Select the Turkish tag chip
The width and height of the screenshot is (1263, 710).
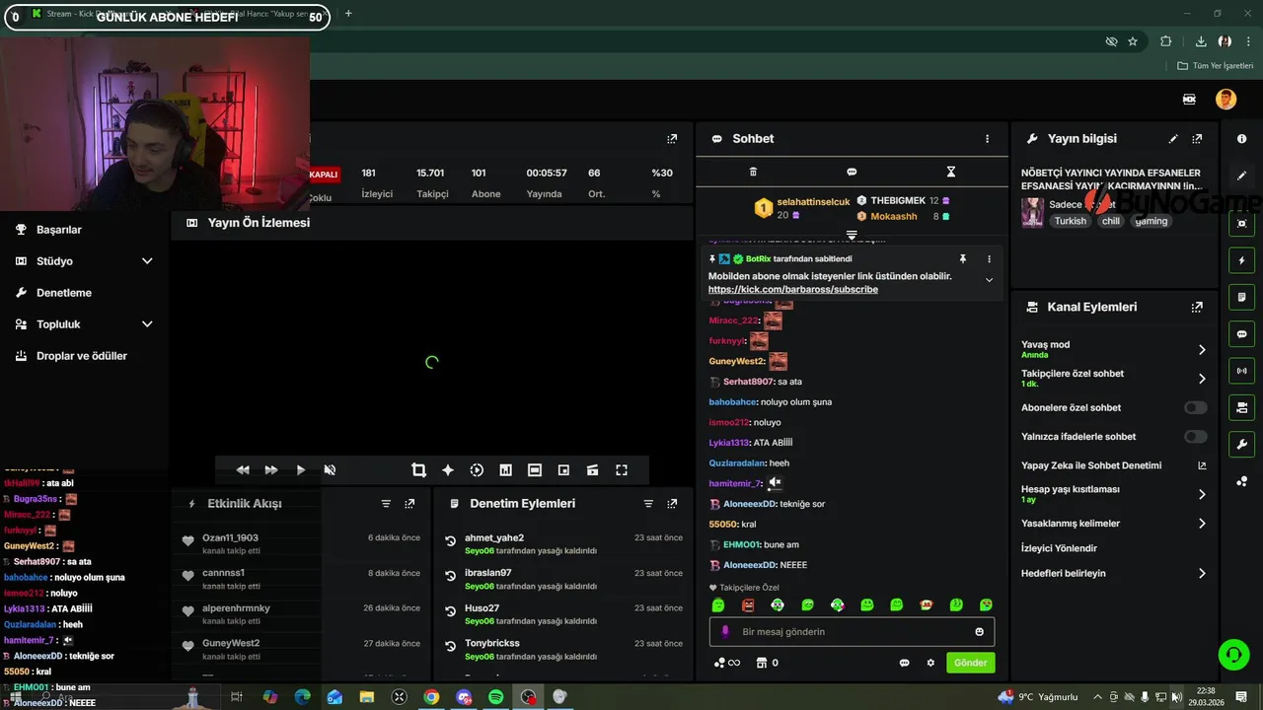tap(1070, 221)
